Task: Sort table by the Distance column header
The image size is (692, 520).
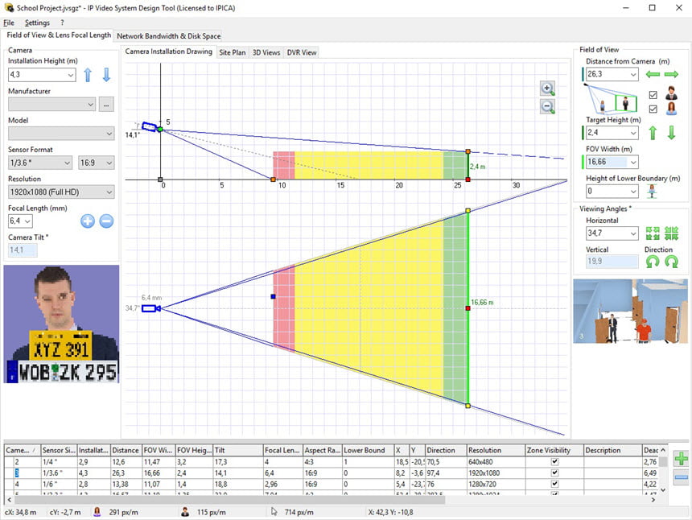Action: (126, 450)
